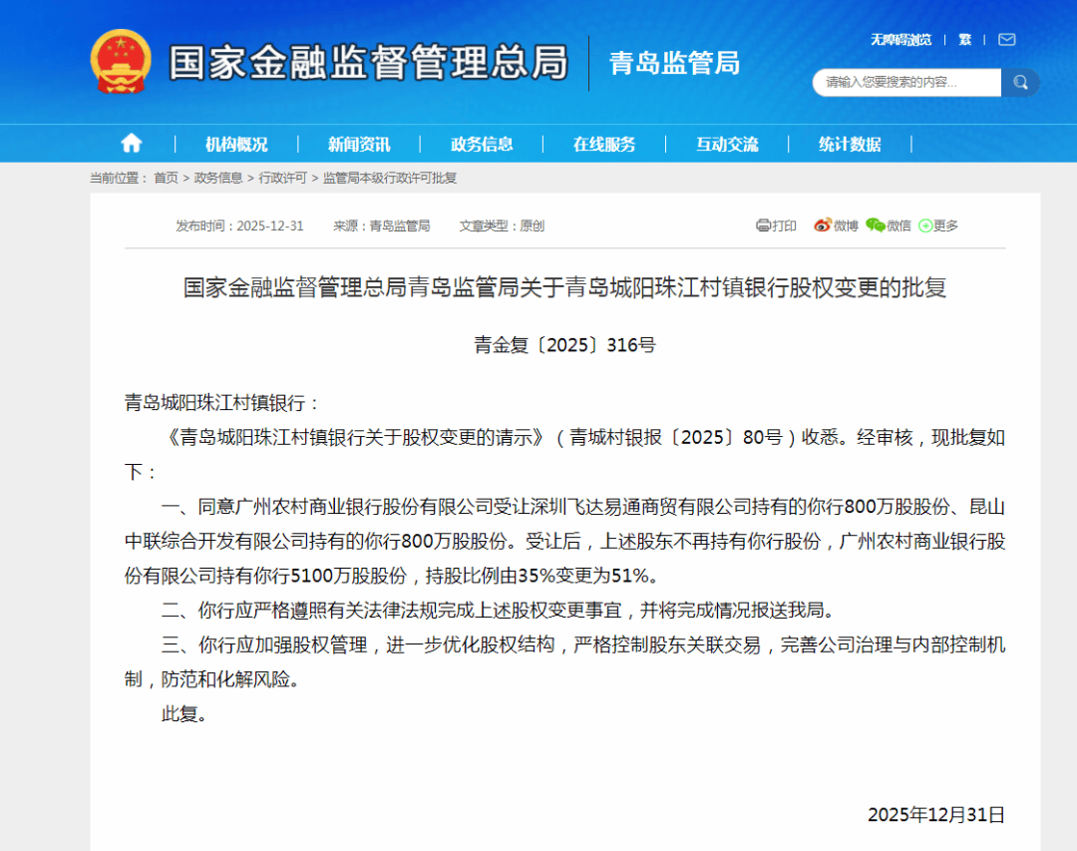Open 监管局本级行政许可批复 breadcrumb link

(x=389, y=178)
